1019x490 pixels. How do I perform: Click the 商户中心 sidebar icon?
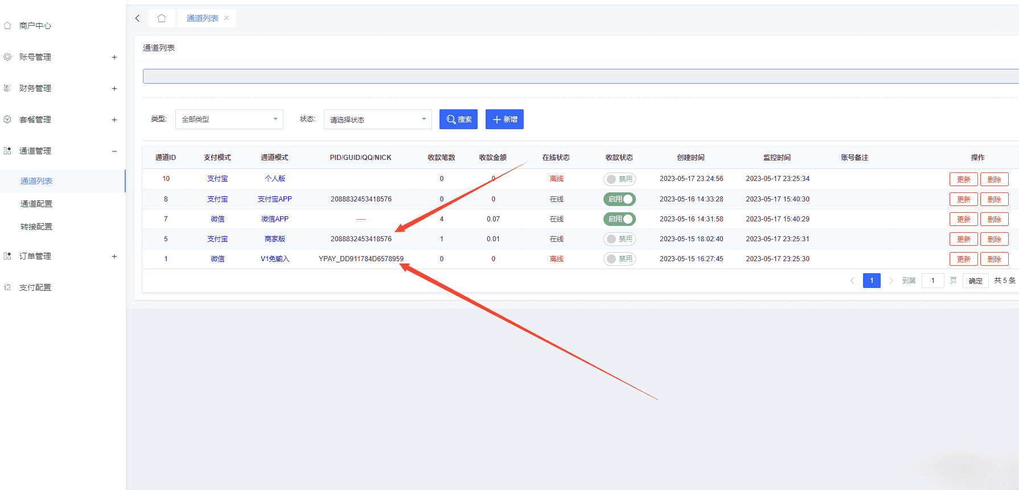click(x=7, y=26)
